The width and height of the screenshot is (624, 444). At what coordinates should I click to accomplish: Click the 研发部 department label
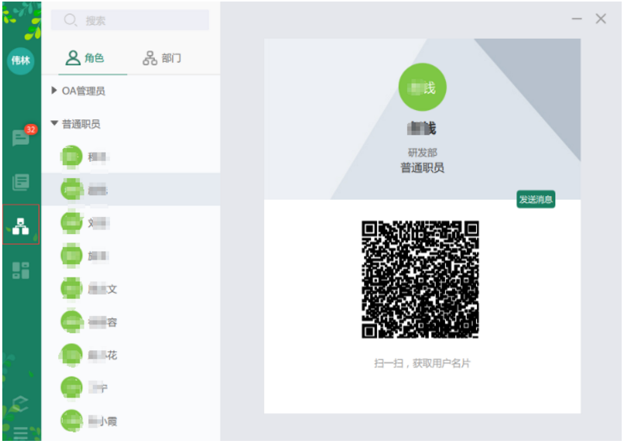pos(422,152)
